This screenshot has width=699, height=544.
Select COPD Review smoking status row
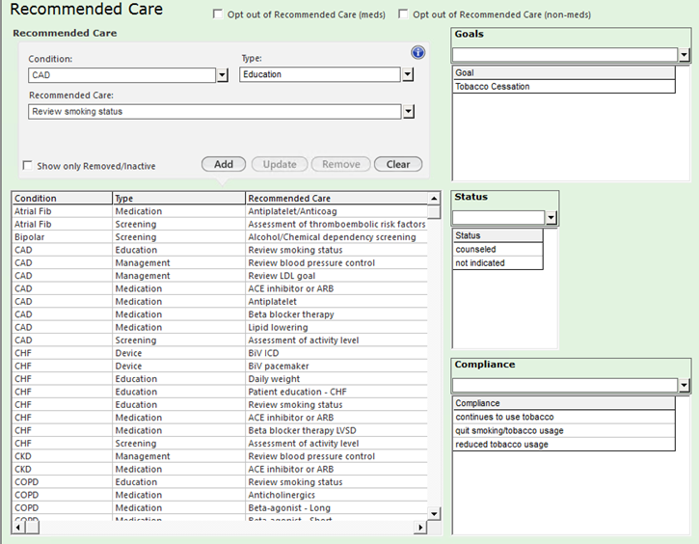click(220, 482)
